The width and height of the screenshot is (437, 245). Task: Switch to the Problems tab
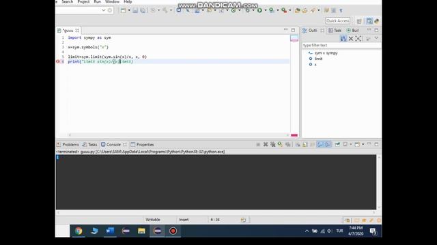[x=68, y=144]
